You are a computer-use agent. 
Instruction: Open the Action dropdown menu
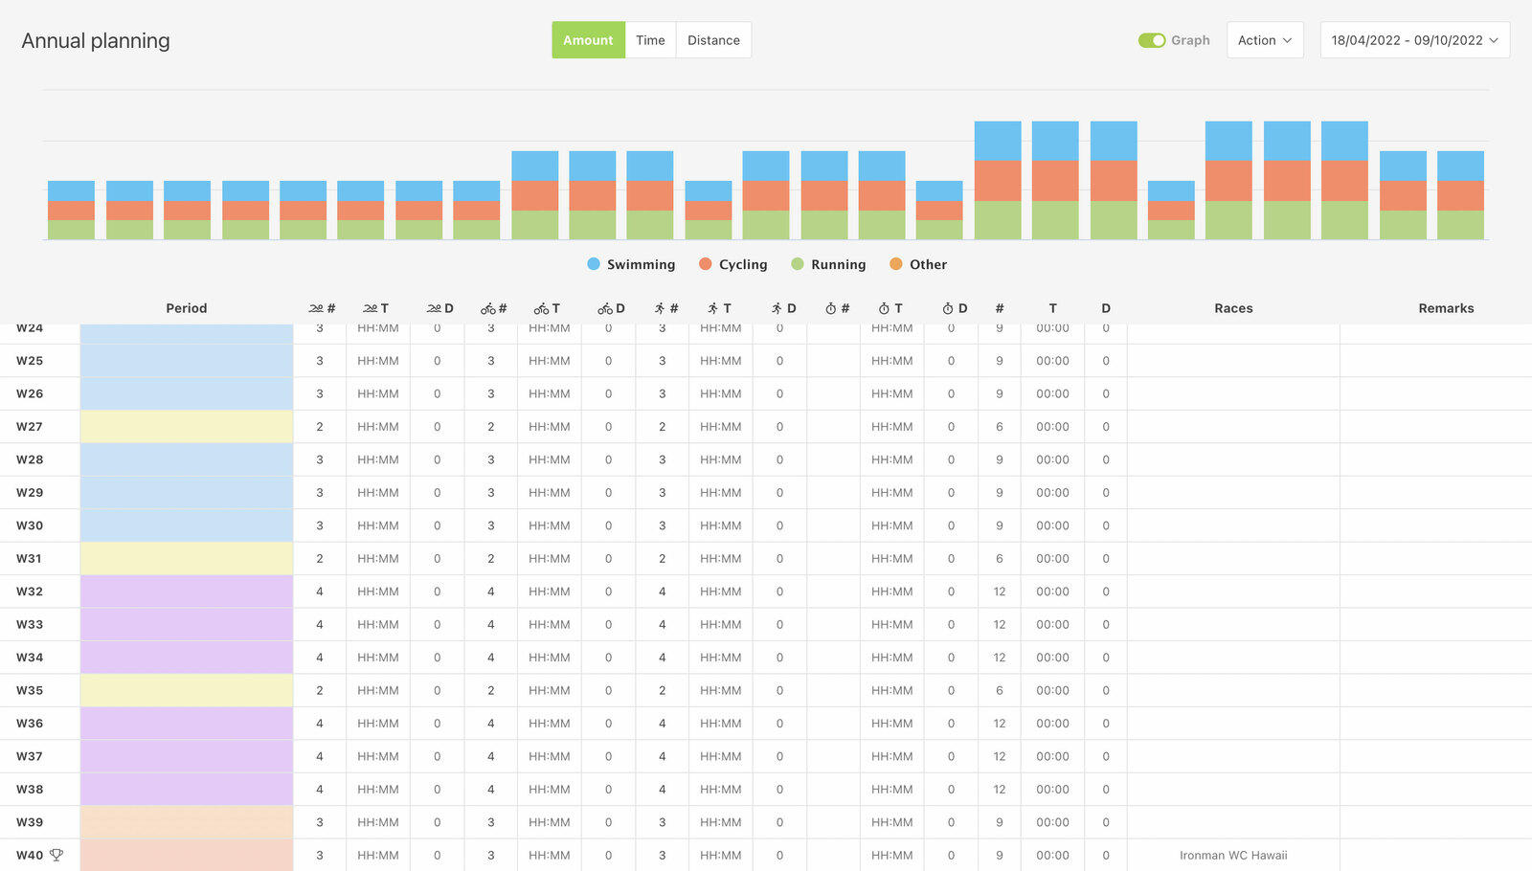(x=1264, y=40)
